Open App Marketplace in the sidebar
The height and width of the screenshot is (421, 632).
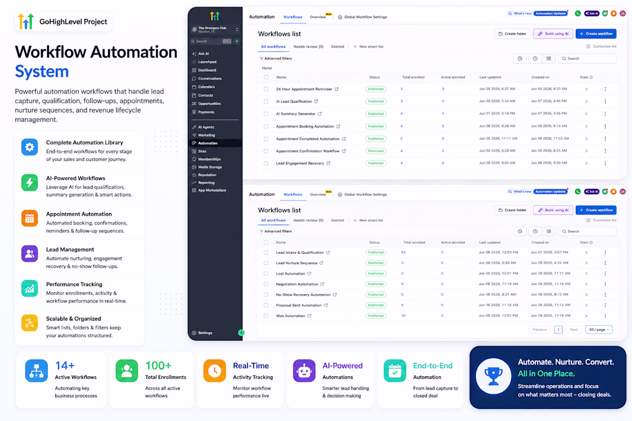(212, 191)
